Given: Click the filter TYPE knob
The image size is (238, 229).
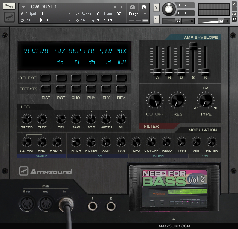Looking at the screenshot, I should pyautogui.click(x=206, y=100).
